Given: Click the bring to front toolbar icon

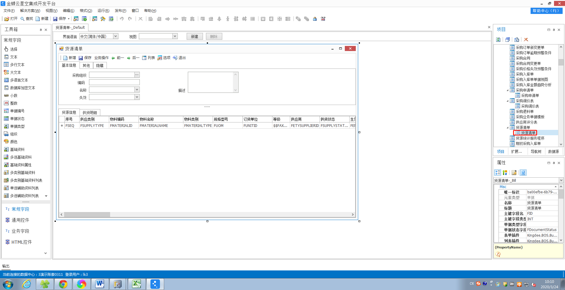Looking at the screenshot, I should point(298,19).
